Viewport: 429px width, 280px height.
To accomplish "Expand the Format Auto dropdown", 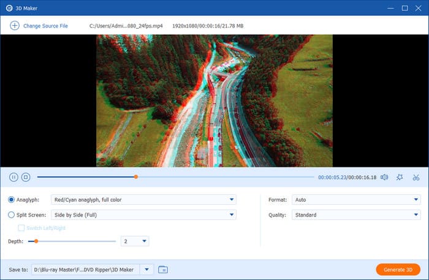I will click(x=416, y=199).
